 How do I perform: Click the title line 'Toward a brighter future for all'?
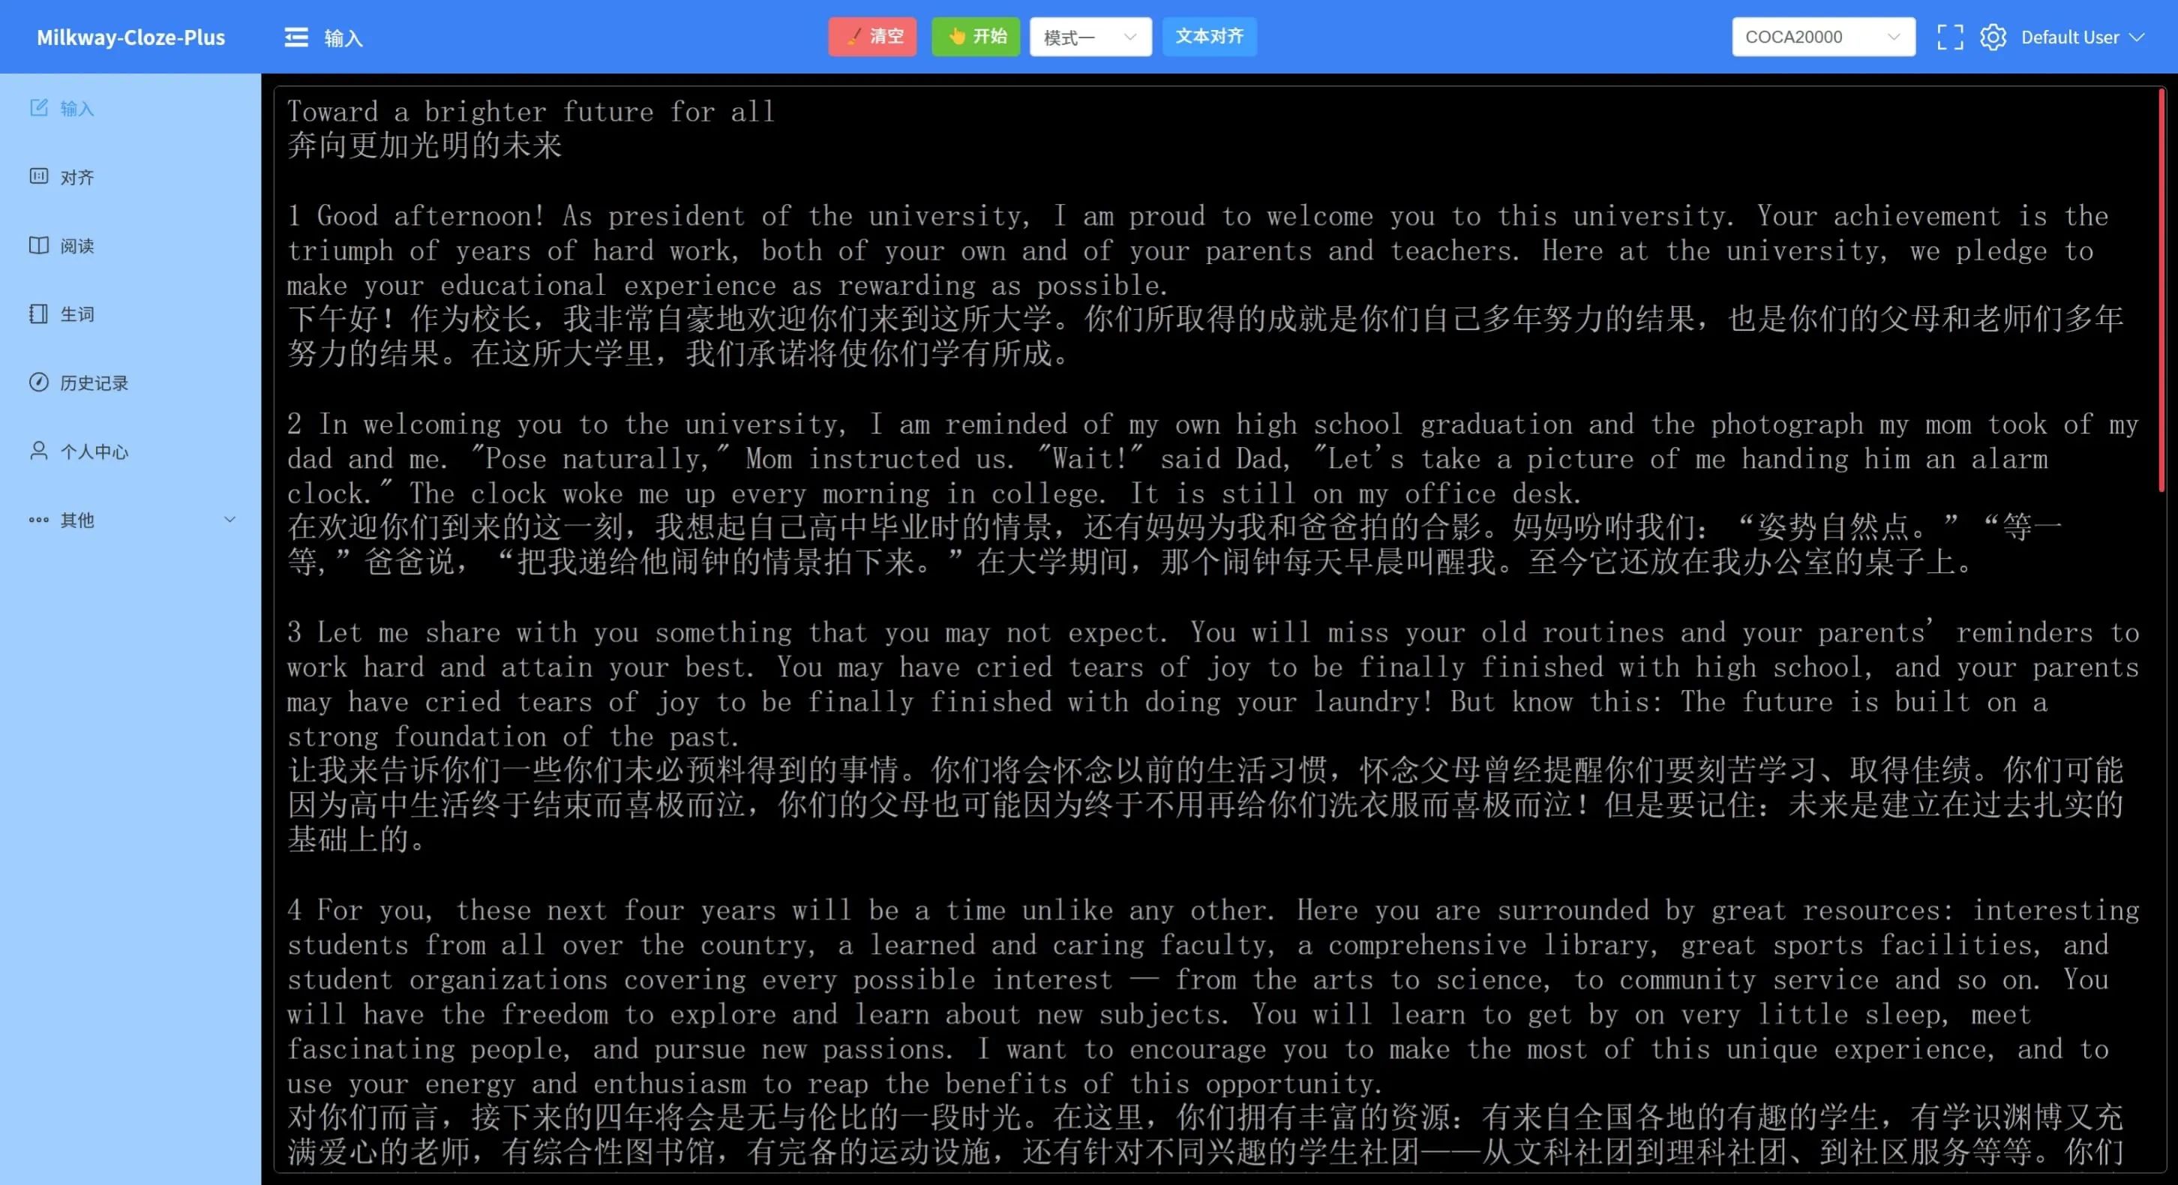click(530, 112)
